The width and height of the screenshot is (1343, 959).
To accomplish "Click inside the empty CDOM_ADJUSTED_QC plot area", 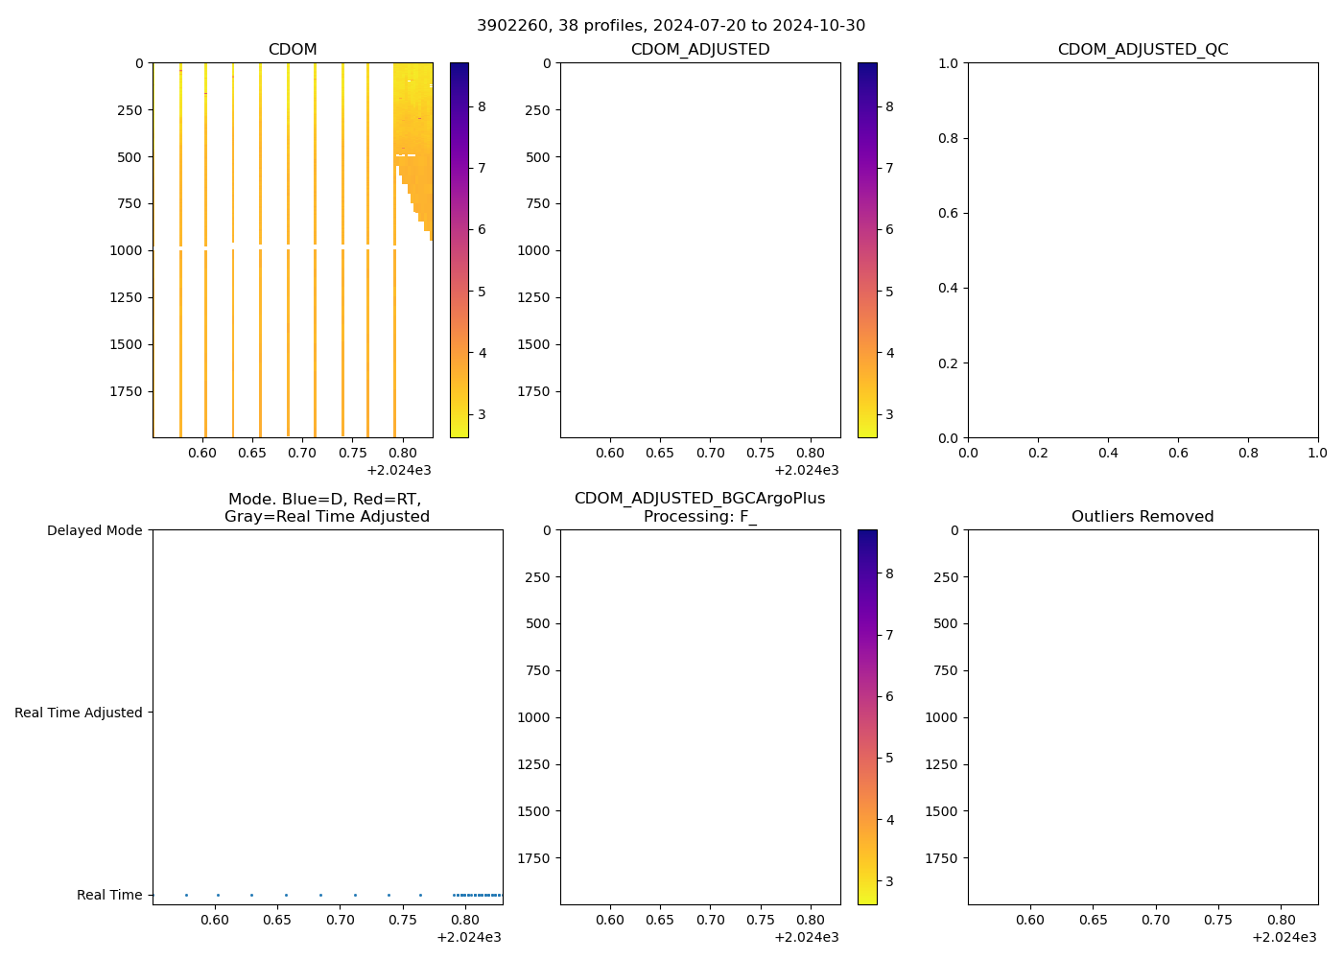I will [1143, 249].
